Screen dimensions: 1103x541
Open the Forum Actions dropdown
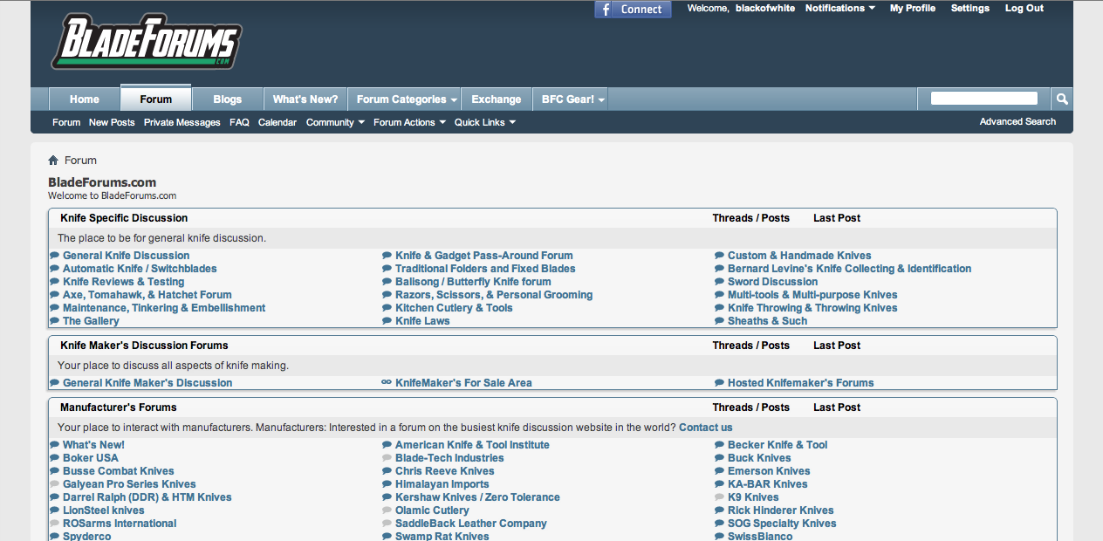point(409,123)
